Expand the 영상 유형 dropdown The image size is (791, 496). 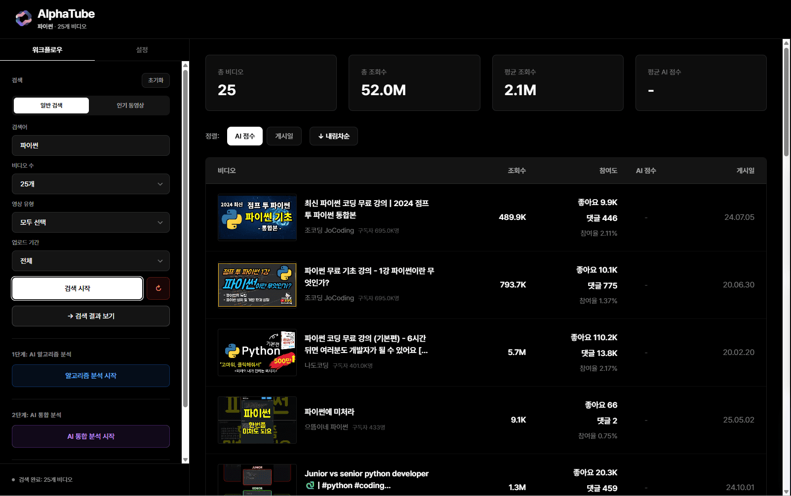[x=91, y=222]
